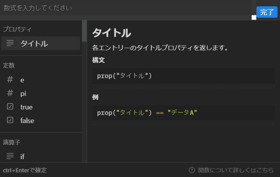The height and width of the screenshot is (177, 280).
Task: Click the 完了 button
Action: coord(267,12)
